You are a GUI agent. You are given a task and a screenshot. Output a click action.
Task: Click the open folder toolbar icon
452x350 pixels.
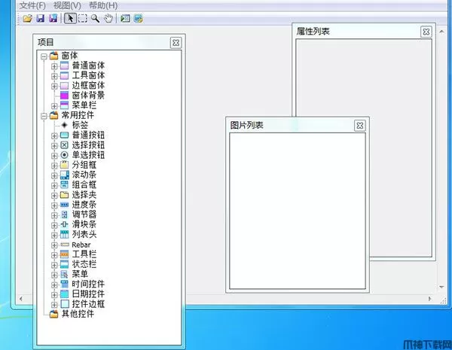pos(28,18)
